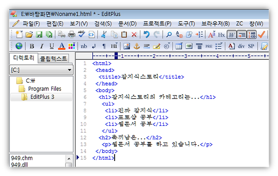
Task: Toggle the auto indent button
Action: coord(241,35)
